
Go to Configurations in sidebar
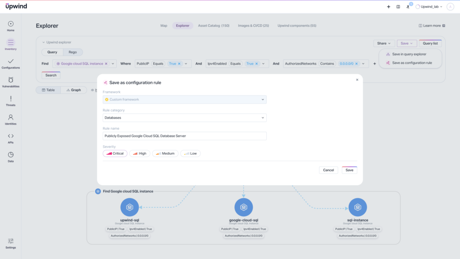coord(11,63)
